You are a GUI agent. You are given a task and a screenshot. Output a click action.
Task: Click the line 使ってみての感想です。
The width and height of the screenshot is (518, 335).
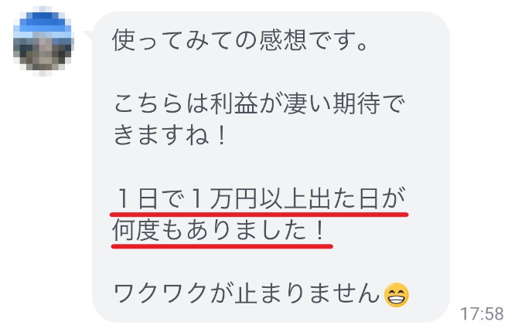[240, 40]
